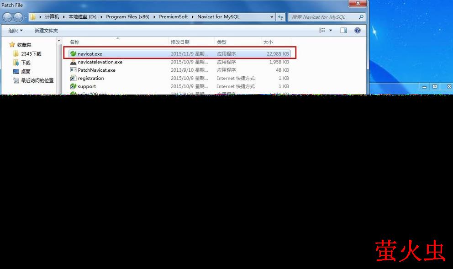Screen dimensions: 453x269
Task: Click the 新建文件夹 (New Folder) button
Action: tap(46, 31)
